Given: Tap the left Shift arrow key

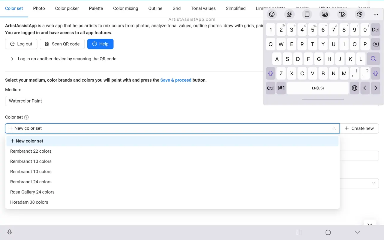Looking at the screenshot, I should click(x=271, y=73).
